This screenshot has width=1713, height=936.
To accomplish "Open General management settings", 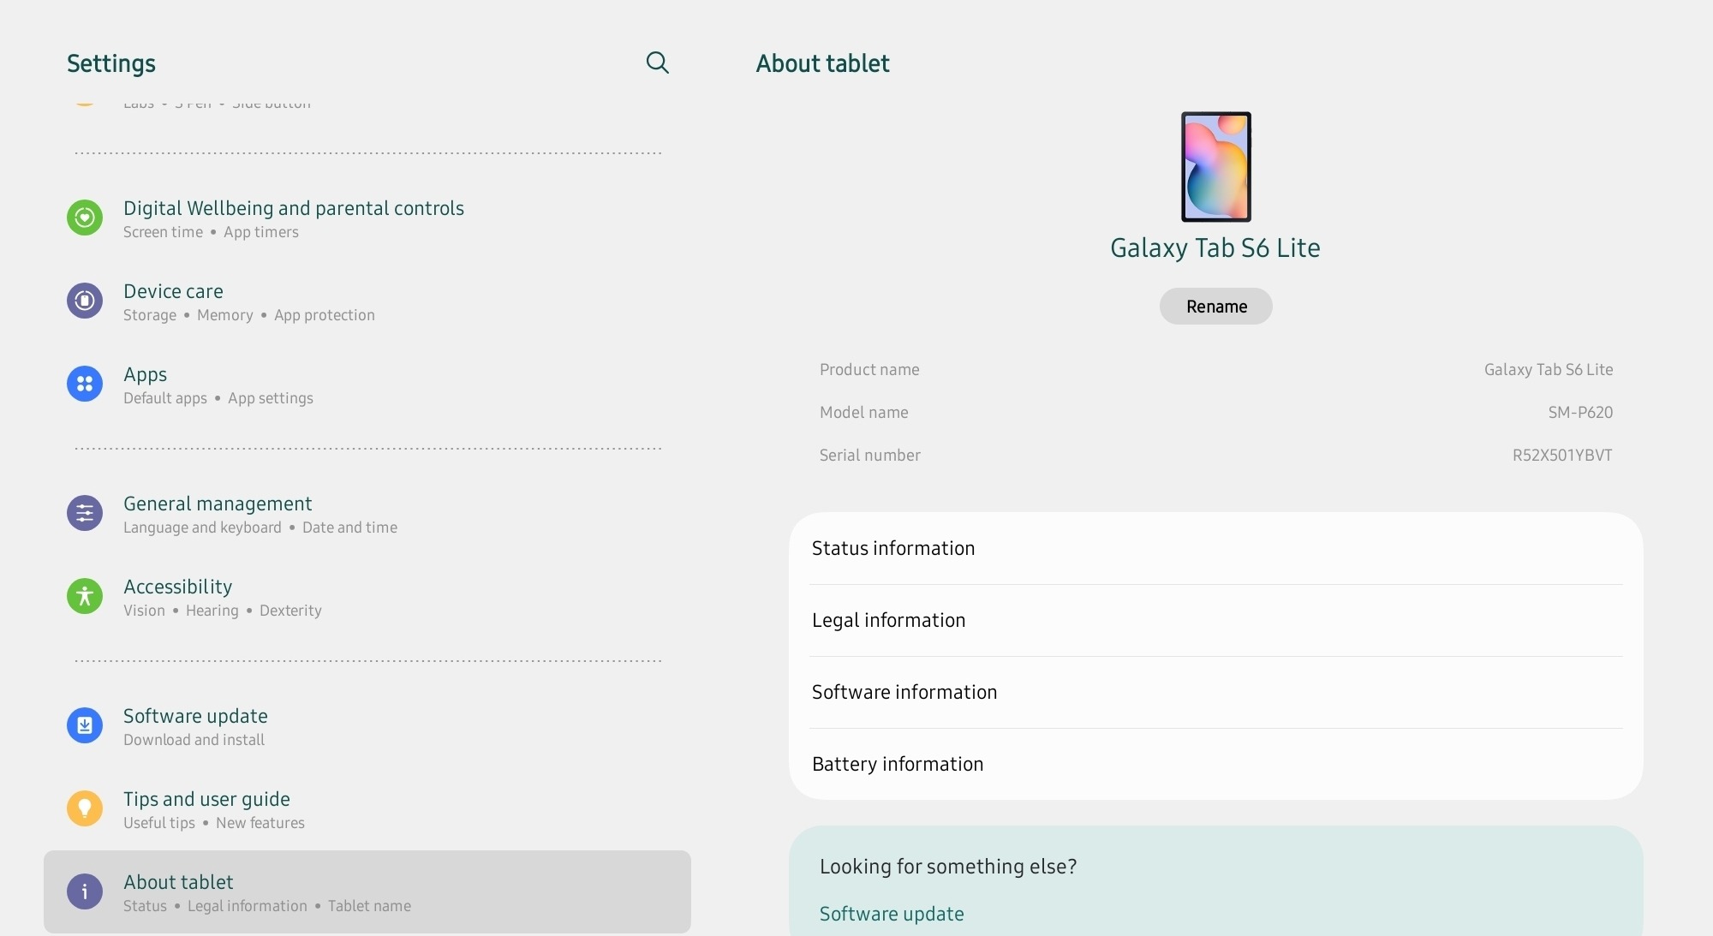I will [x=367, y=514].
